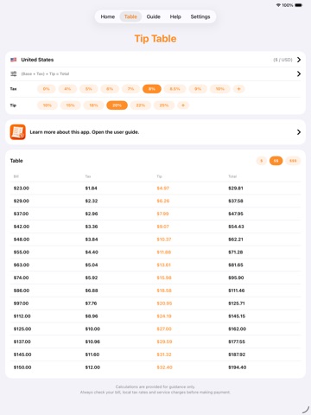Viewport: 311px width, 415px height.
Task: Click the $2.96 tax value
Action: [92, 214]
